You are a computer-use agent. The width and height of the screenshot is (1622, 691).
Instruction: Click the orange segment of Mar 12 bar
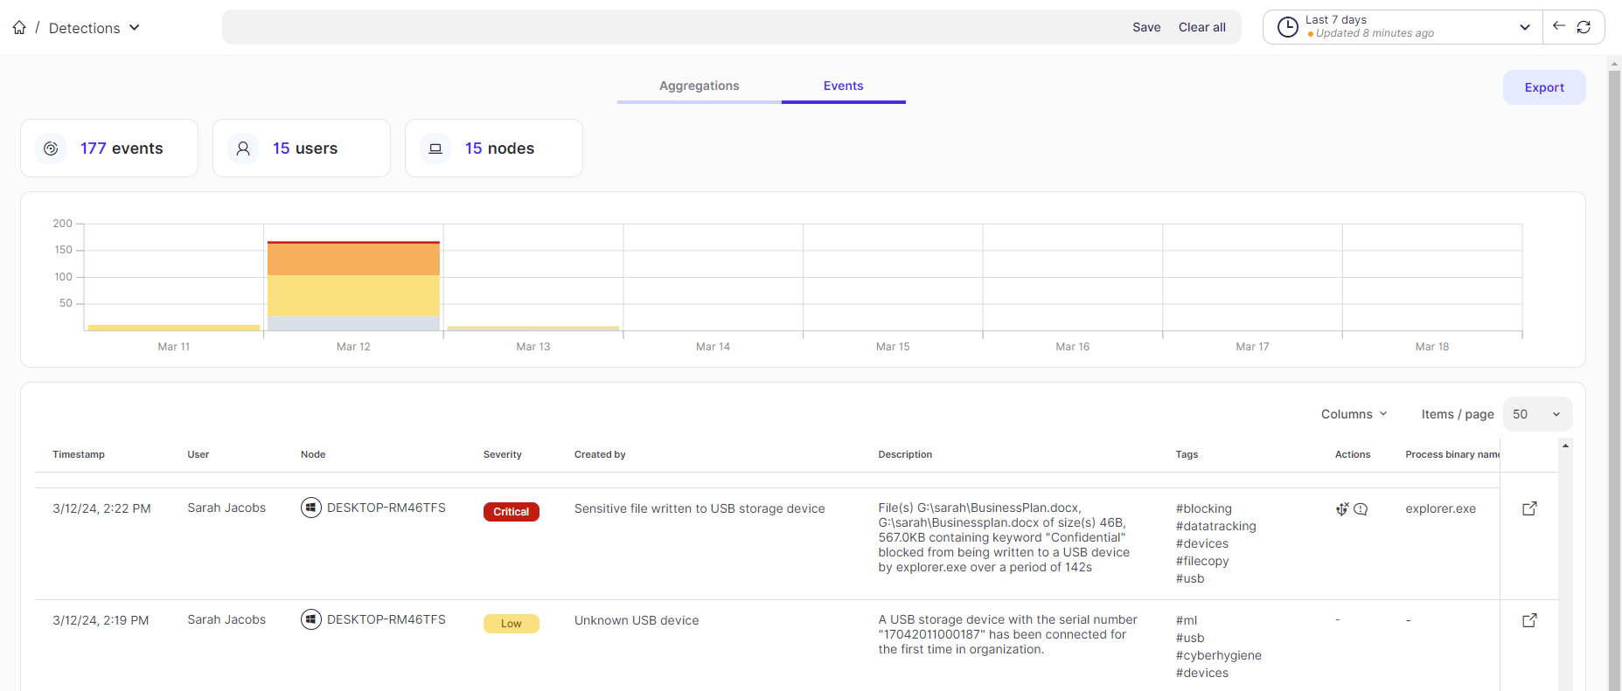coord(353,259)
